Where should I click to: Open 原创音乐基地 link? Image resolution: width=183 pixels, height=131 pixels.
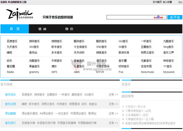pyautogui.click(x=30, y=114)
